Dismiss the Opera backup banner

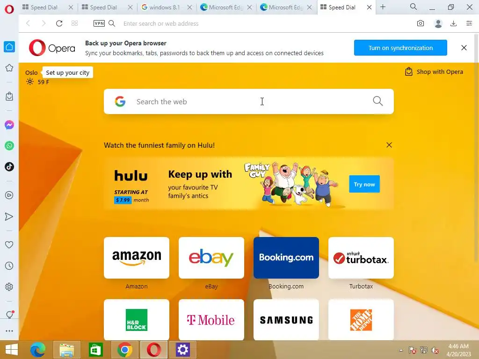point(464,48)
